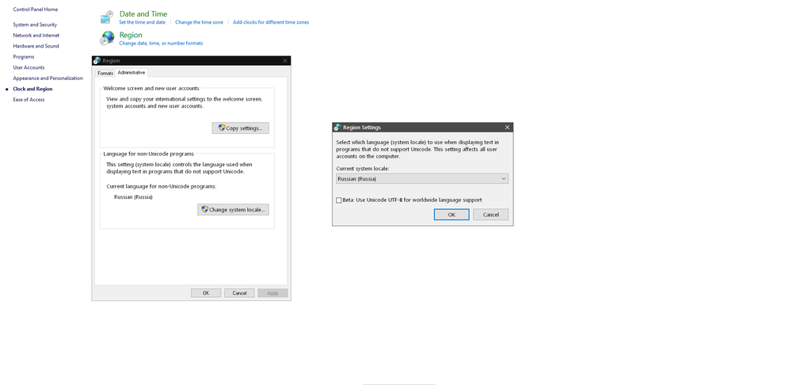Screen dimensions: 792x385
Task: Cancel the Region Settings dialog
Action: 490,215
